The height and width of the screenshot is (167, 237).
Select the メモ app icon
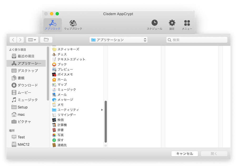(x=54, y=105)
